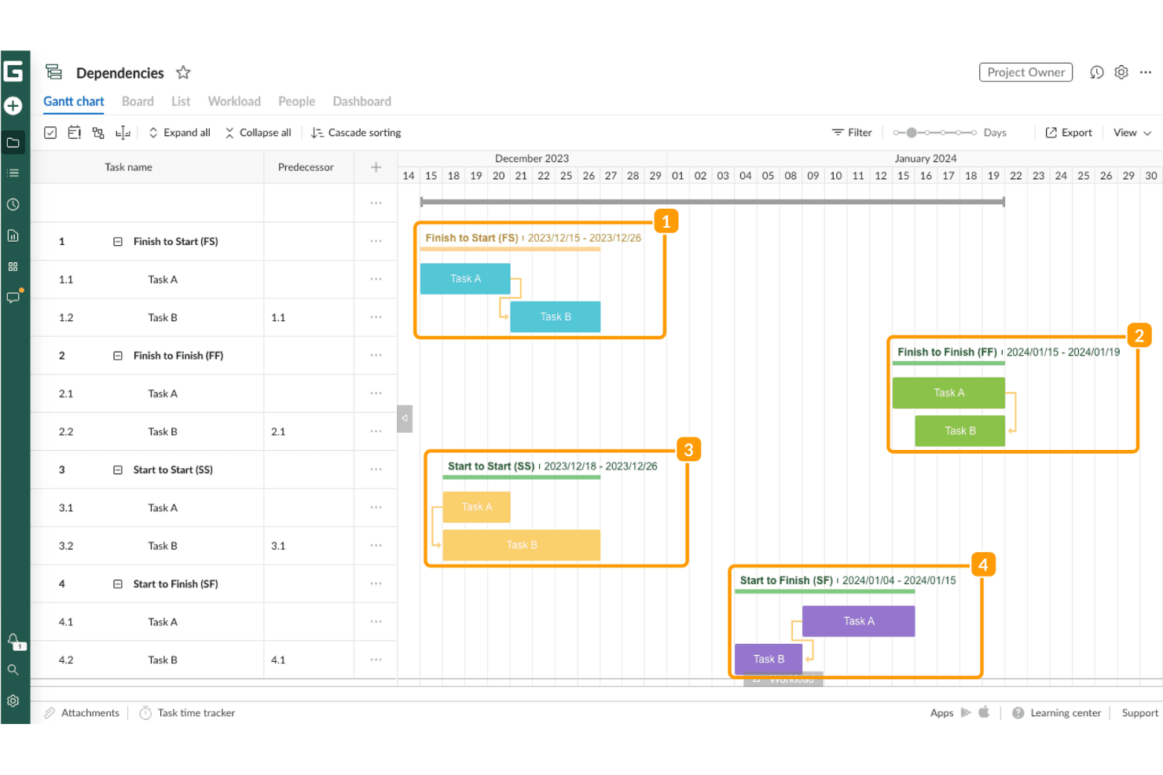Open the sidebar settings gear at bottom
The image size is (1163, 775).
tap(13, 700)
